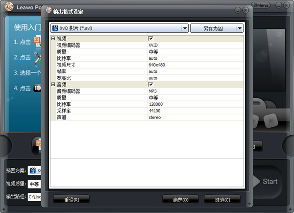The height and width of the screenshot is (213, 294).
Task: Cancel with the 取消(C) button
Action: pos(222,199)
